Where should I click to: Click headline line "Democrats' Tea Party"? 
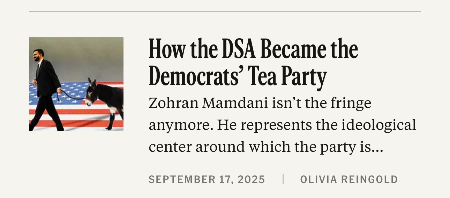pyautogui.click(x=238, y=76)
